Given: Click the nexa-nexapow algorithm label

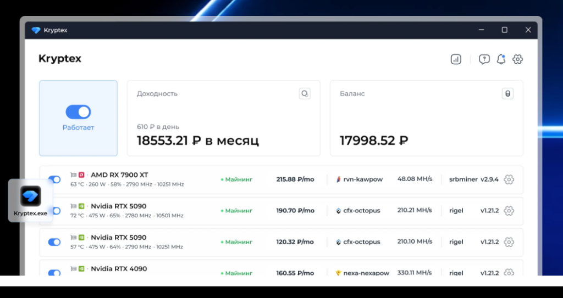Looking at the screenshot, I should [x=366, y=273].
